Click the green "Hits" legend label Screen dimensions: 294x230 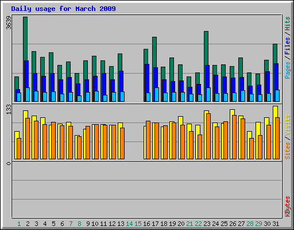click(x=287, y=24)
